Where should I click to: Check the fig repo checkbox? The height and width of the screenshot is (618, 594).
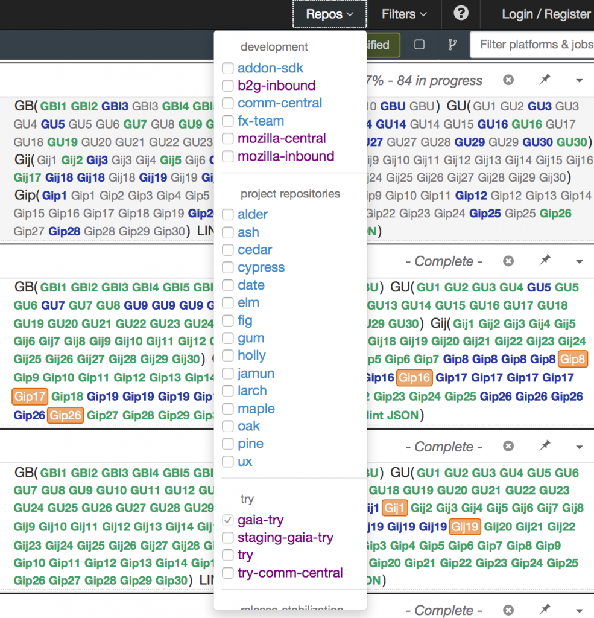coord(228,320)
